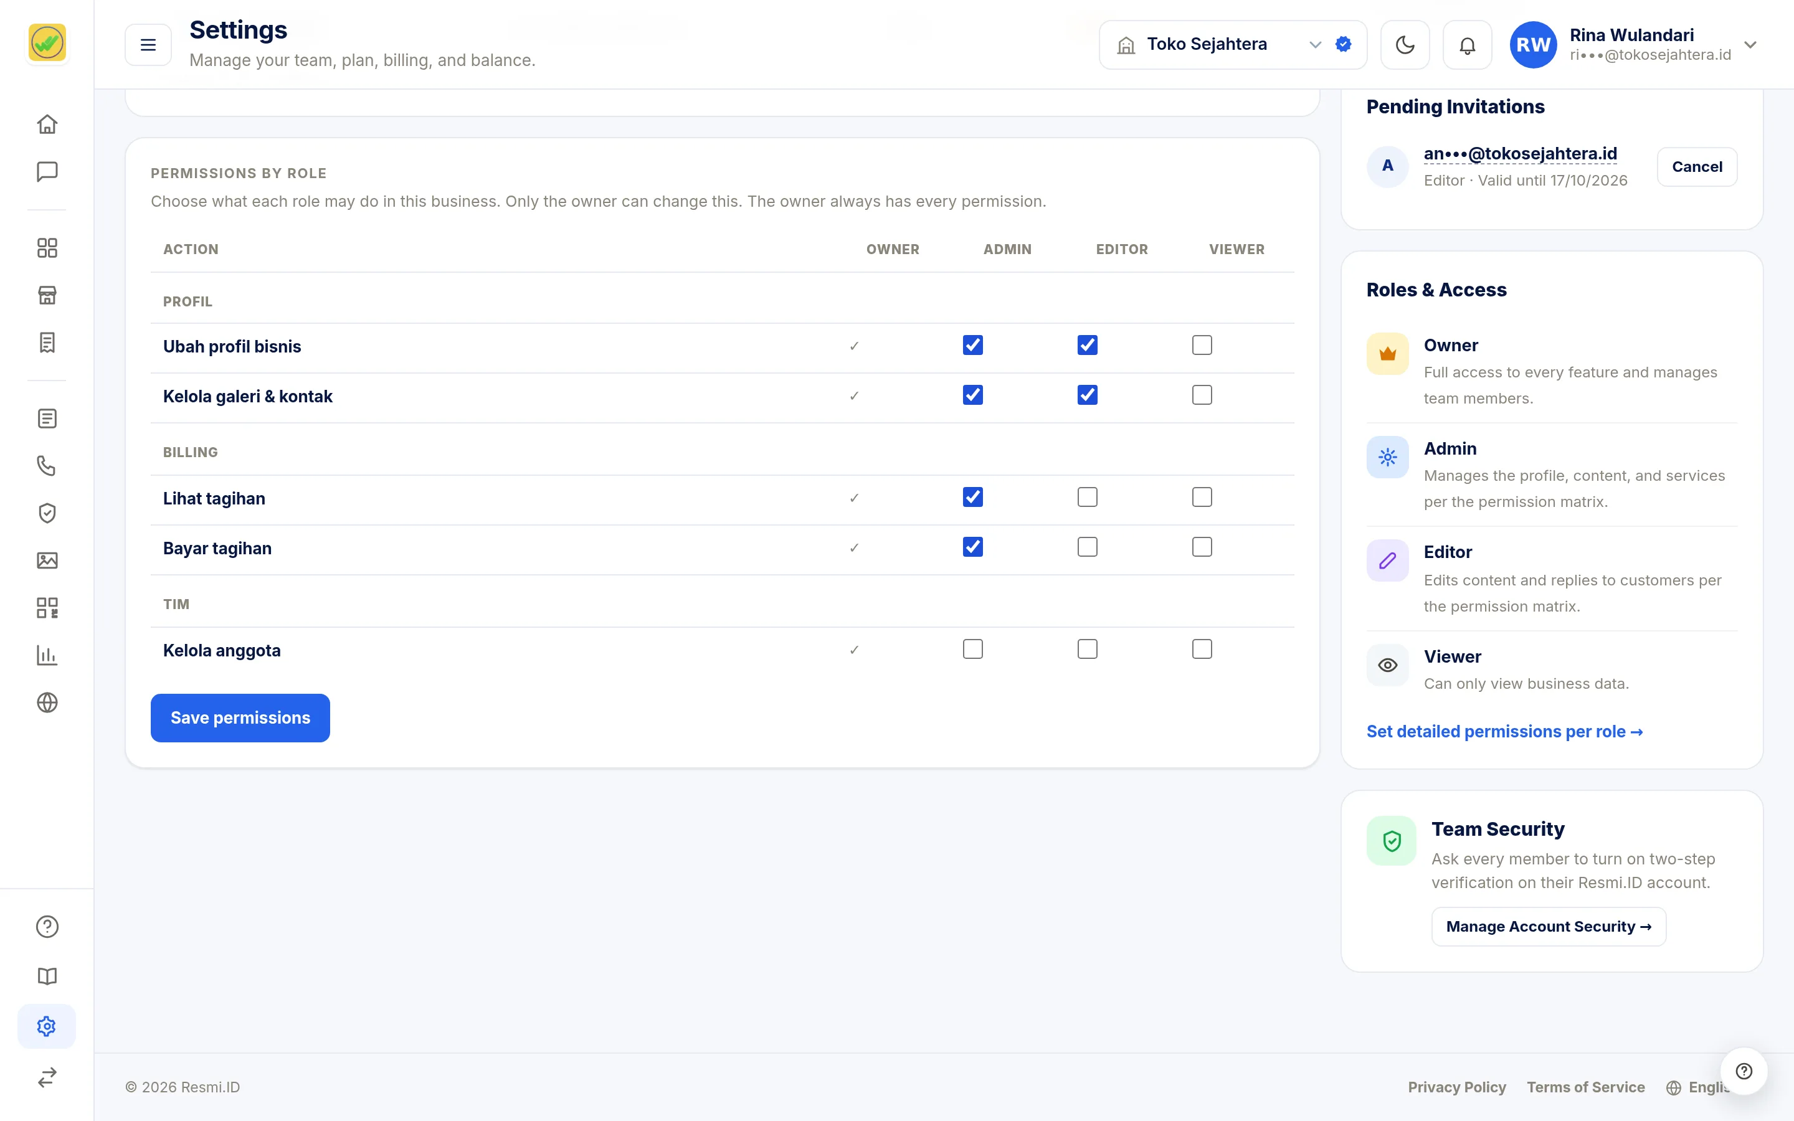Uncheck Admin for Bayar tagihan
The width and height of the screenshot is (1794, 1121).
click(972, 546)
